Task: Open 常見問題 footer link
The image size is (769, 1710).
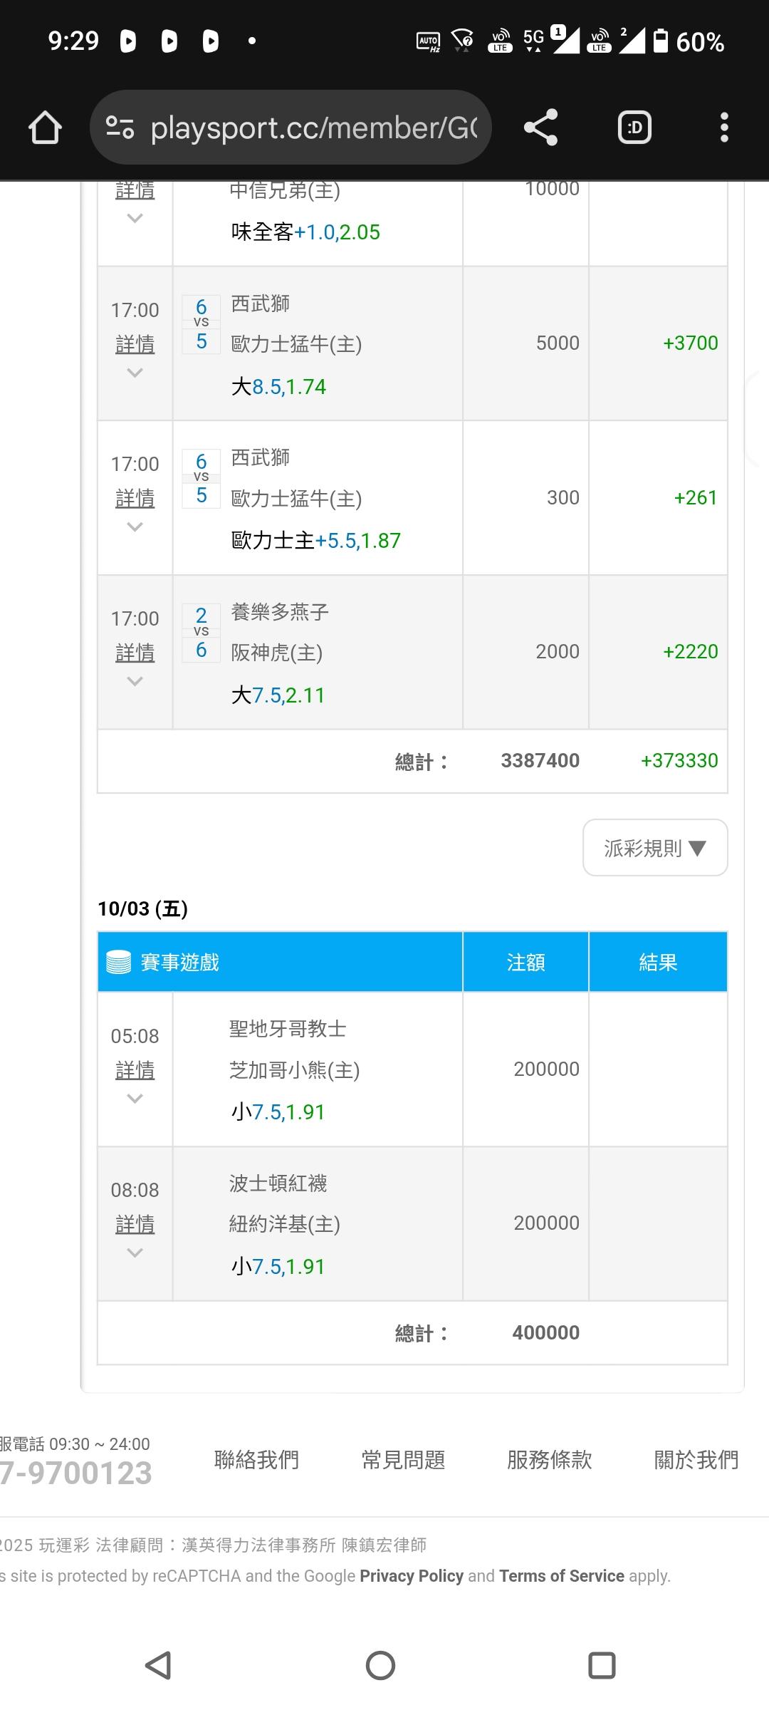Action: pyautogui.click(x=403, y=1460)
